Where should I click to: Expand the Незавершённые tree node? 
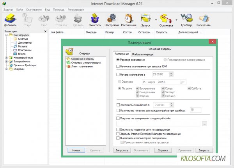6,58
